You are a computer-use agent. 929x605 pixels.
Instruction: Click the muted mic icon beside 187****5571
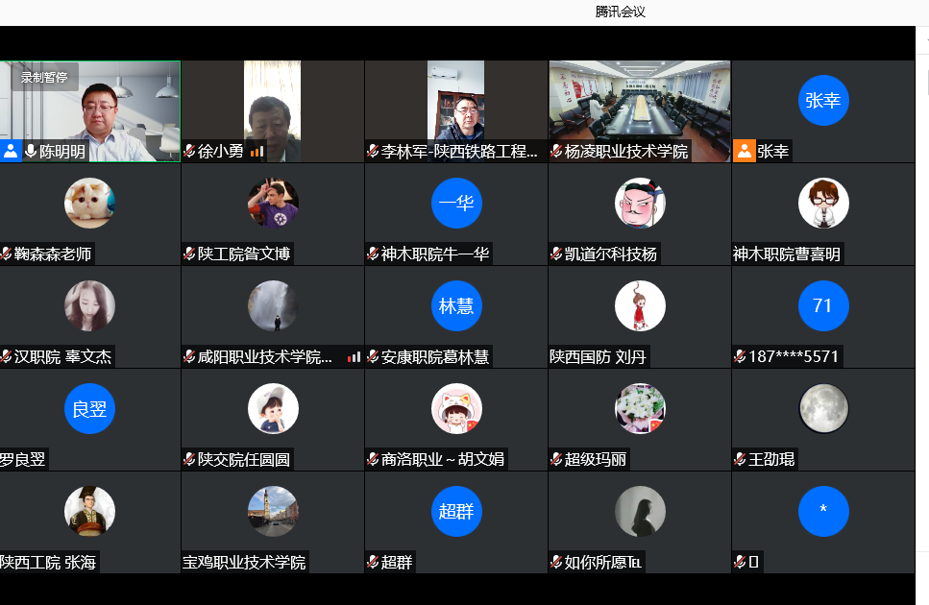[x=740, y=357]
